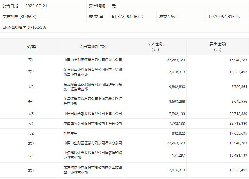Select 买3 东方财富证券拉萨东环路 entry

pyautogui.click(x=93, y=87)
